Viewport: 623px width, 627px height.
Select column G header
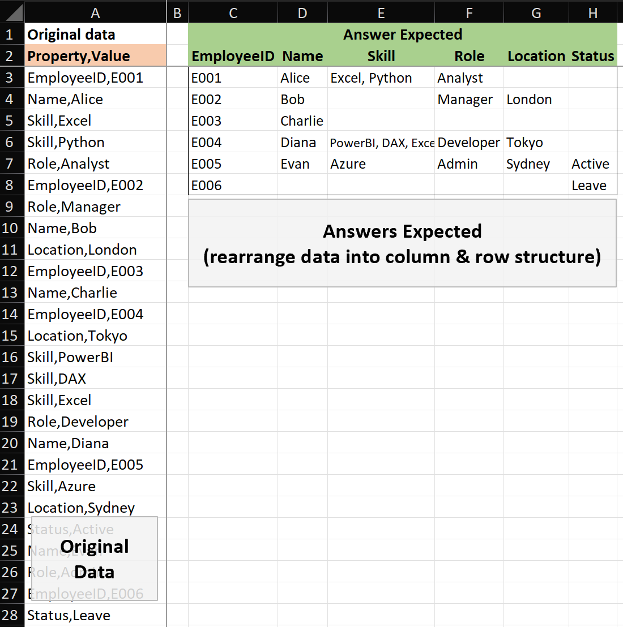pyautogui.click(x=536, y=12)
